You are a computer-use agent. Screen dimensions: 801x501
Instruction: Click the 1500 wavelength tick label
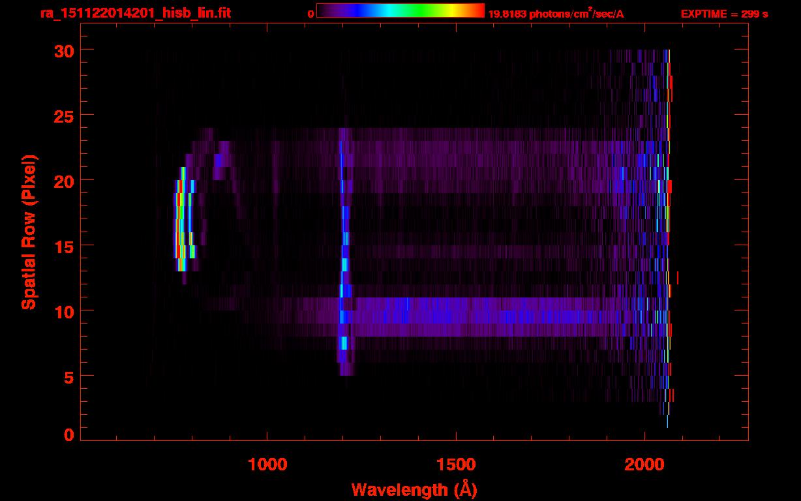click(455, 464)
